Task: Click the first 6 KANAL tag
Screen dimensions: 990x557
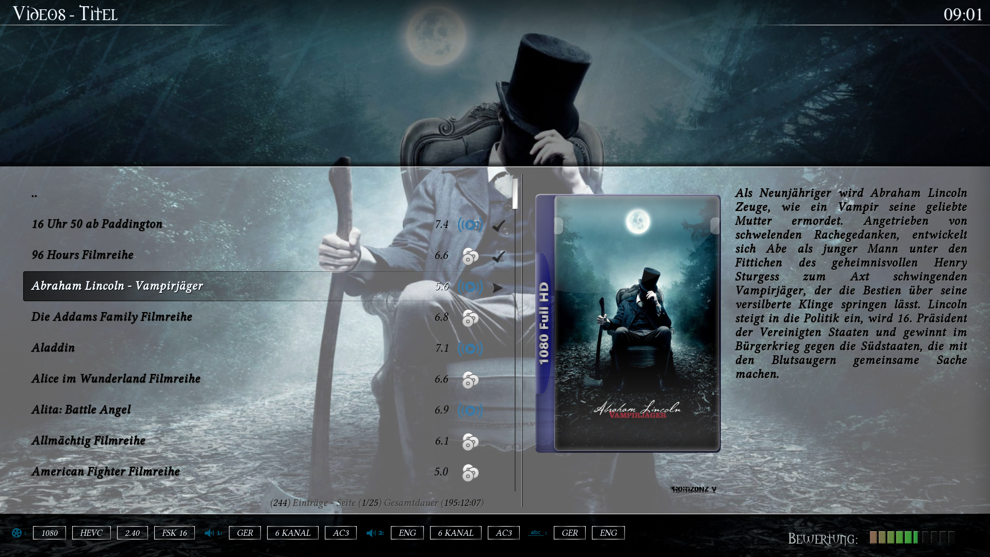Action: [x=293, y=533]
